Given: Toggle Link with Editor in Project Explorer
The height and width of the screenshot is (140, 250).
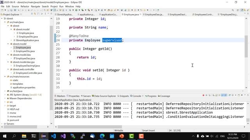Looking at the screenshot, I should click(35, 14).
